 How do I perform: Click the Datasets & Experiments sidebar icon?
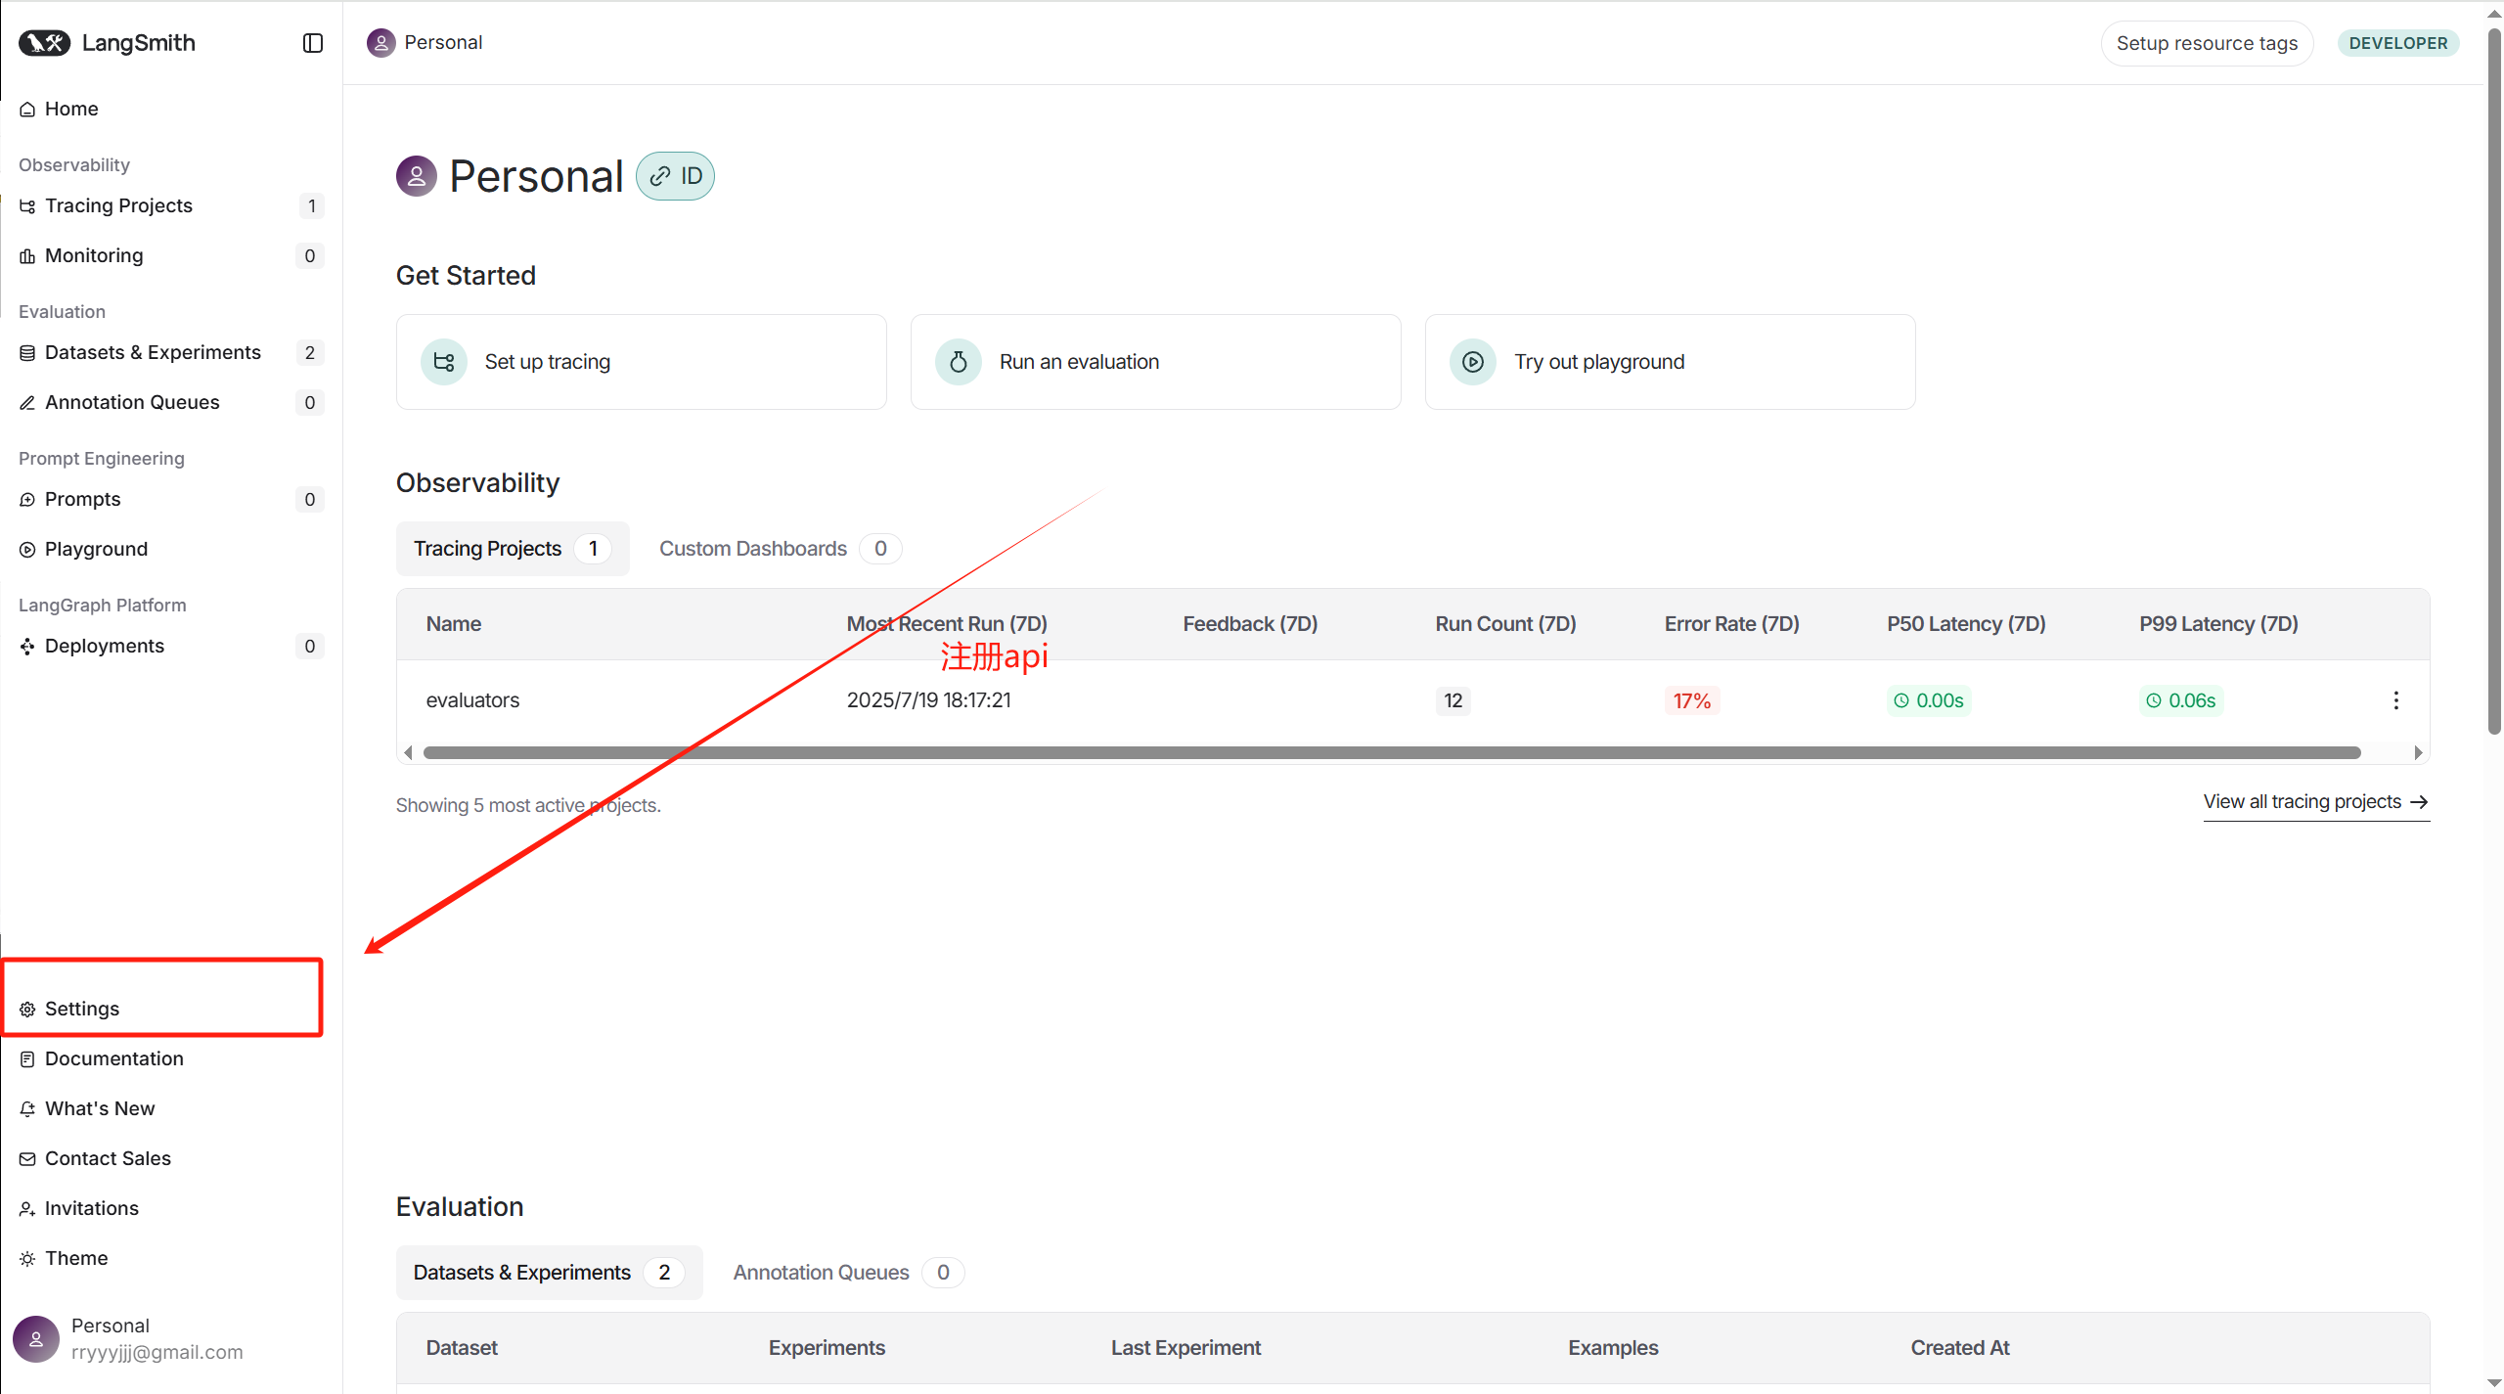click(27, 353)
